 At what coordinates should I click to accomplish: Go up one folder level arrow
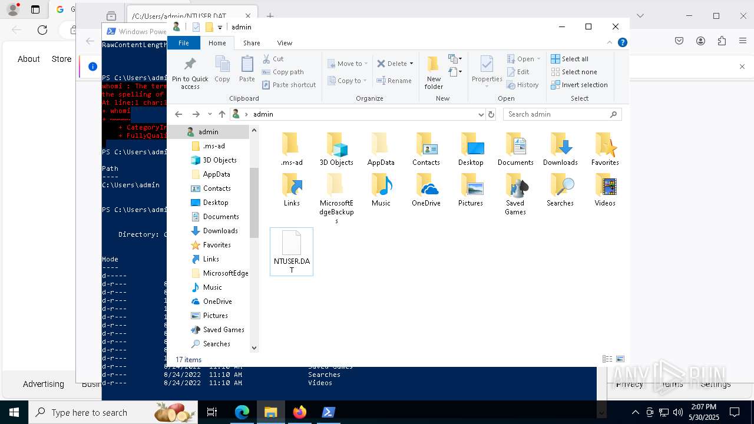pyautogui.click(x=221, y=114)
